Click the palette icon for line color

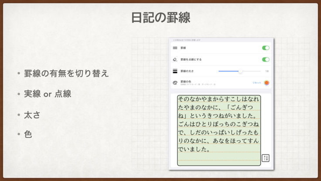coord(175,83)
